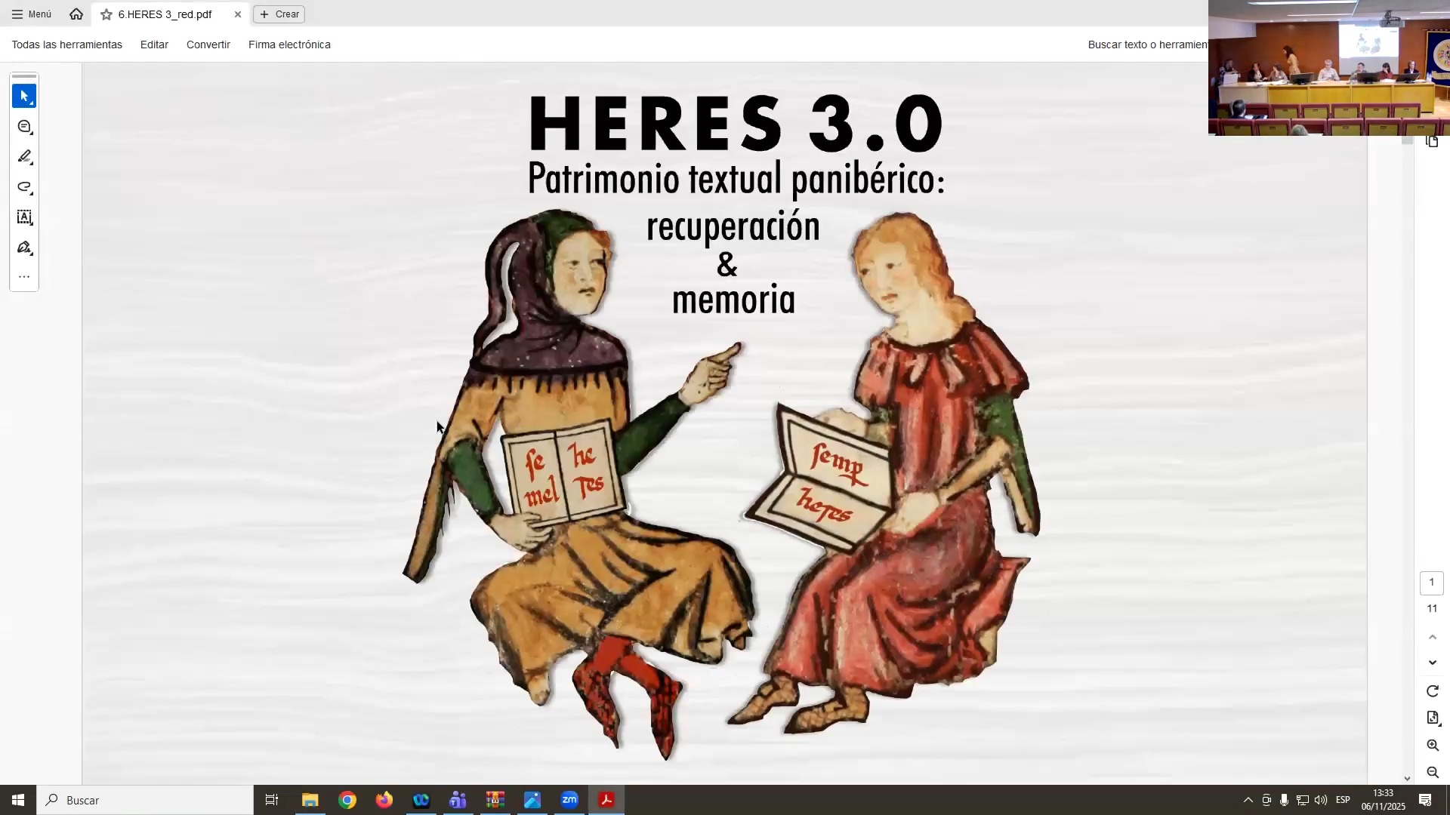Select the highlighter pen tool
The image size is (1450, 815).
point(24,157)
